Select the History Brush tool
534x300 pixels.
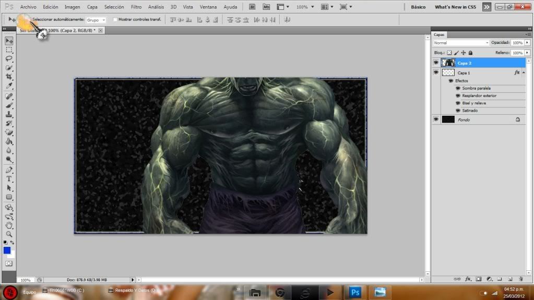(x=9, y=123)
